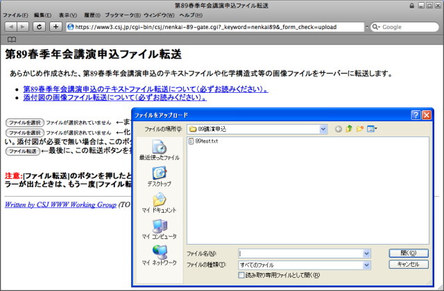Go up one folder level in dialog
This screenshot has height=291, width=444.
click(x=349, y=129)
